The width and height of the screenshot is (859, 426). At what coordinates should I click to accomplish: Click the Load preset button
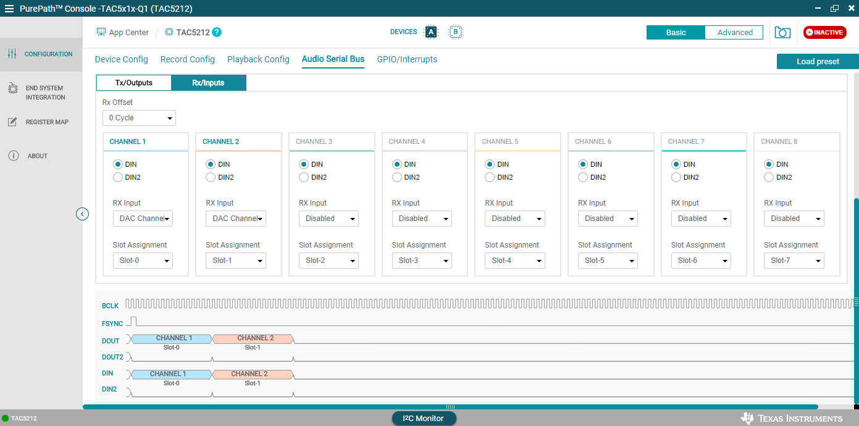click(x=817, y=62)
